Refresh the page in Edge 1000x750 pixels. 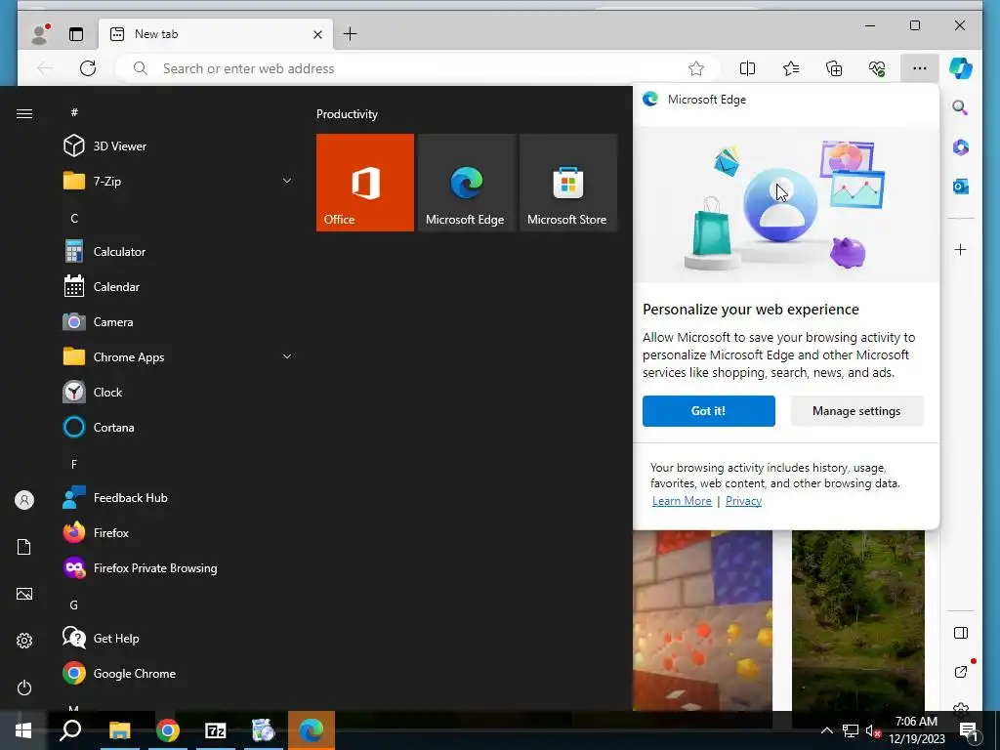coord(88,68)
